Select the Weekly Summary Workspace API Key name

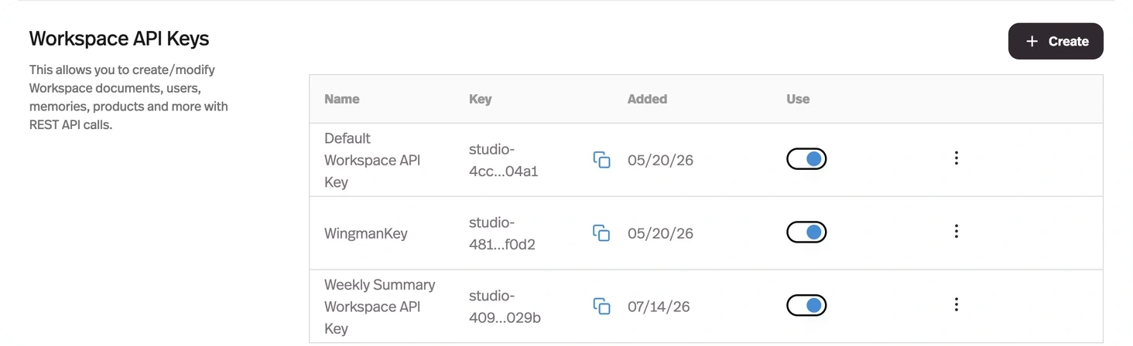click(380, 307)
